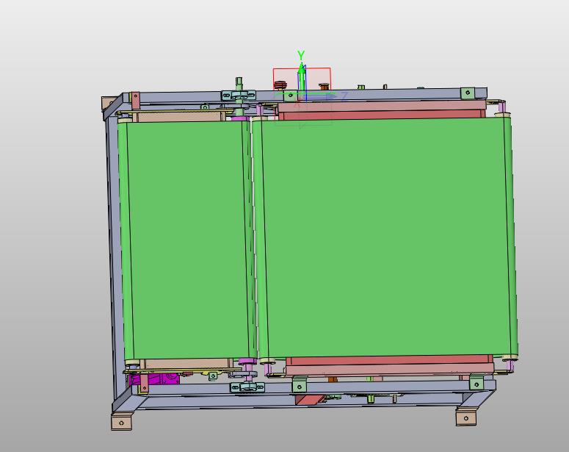Select the wide right green conveyor belt
Screen dimensions: 569x452
click(385, 238)
